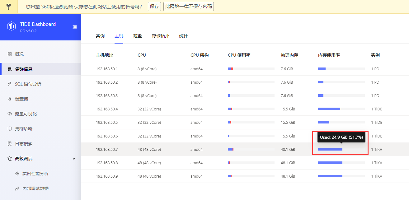Viewport: 409px width, 200px height.
Task: Click the TiDB Dashboard logo icon
Action: (12, 26)
